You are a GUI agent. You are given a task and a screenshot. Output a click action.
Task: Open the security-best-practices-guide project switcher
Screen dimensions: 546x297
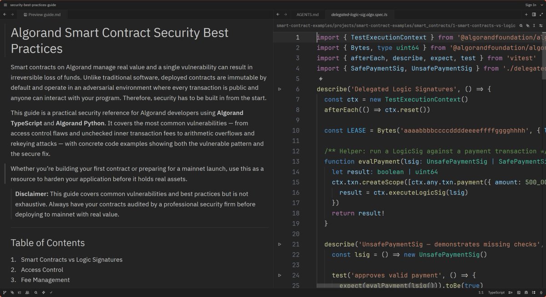pos(33,5)
